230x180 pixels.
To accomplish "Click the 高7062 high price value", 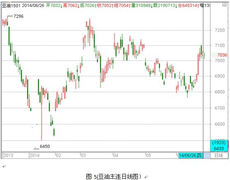I will coord(71,6).
